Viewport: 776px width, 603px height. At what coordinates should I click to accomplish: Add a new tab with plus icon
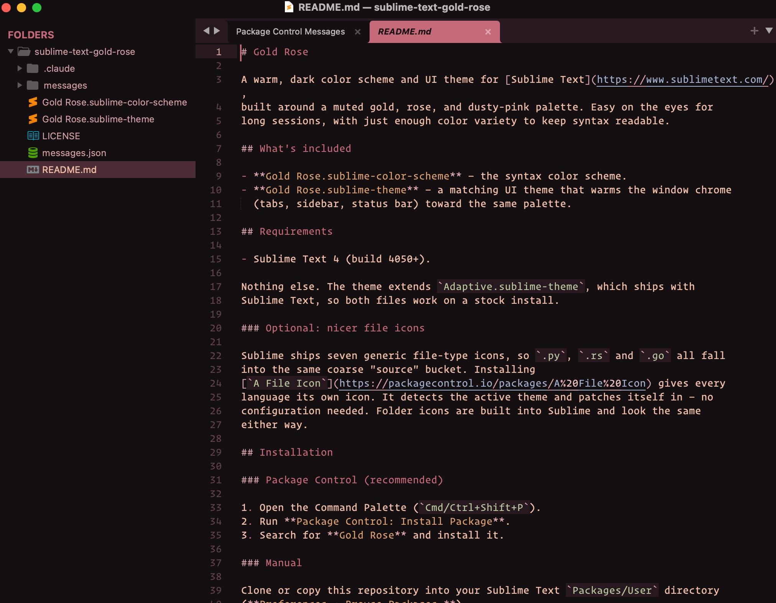[x=755, y=31]
